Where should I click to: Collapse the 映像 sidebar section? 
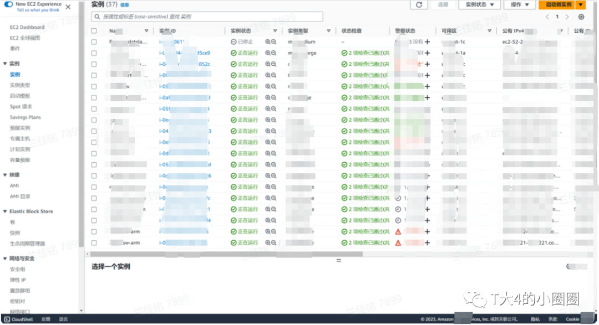pos(5,175)
